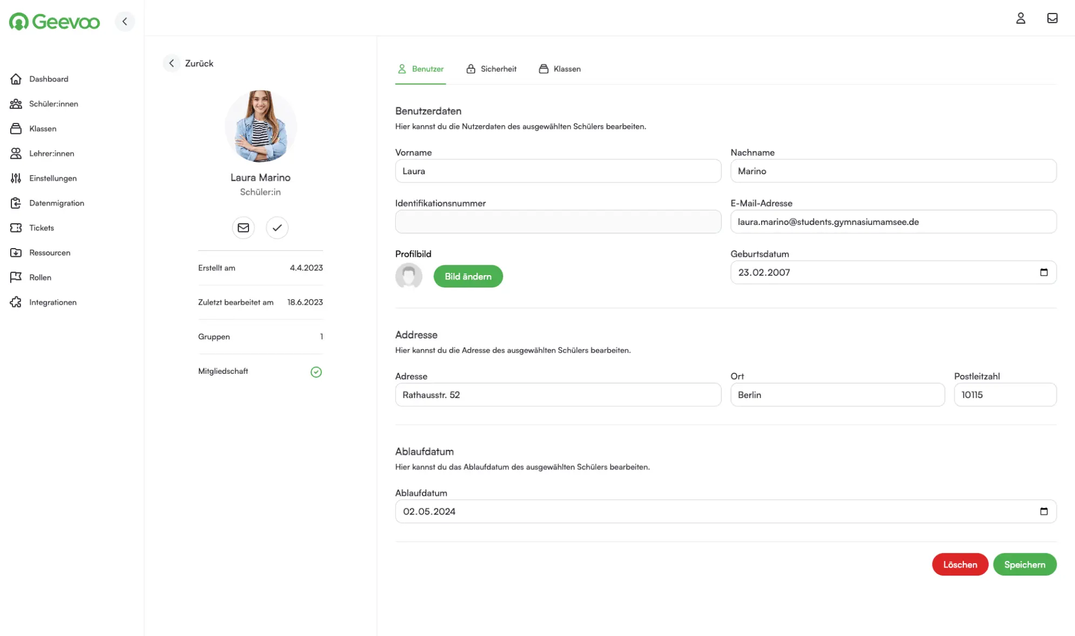Click the Postleitzahl field with 10115
This screenshot has height=636, width=1075.
(x=1005, y=395)
